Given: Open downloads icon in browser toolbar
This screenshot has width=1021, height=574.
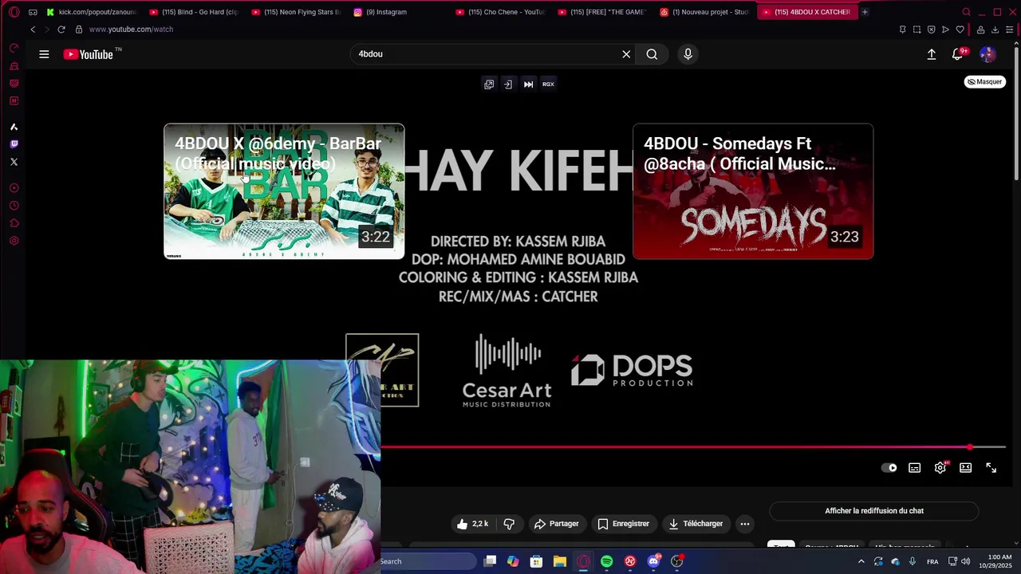Looking at the screenshot, I should (995, 29).
